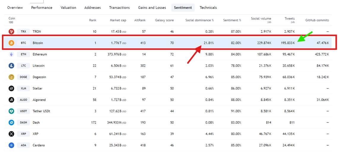338x153 pixels.
Task: Sort table by Market cap column
Action: [x=118, y=20]
